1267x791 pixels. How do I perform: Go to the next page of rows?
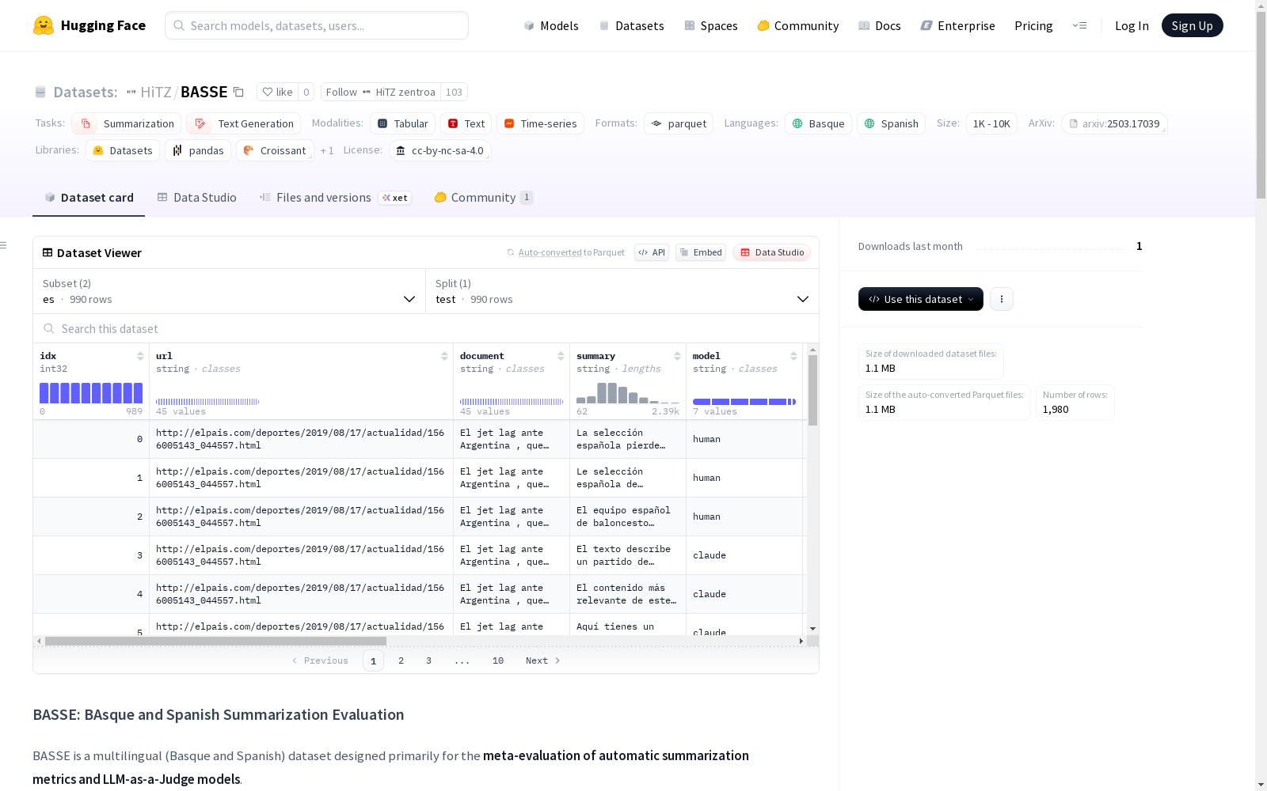pos(543,660)
